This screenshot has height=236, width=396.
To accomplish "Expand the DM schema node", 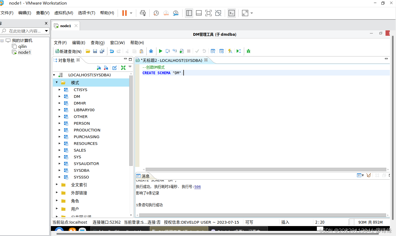I will (x=59, y=96).
